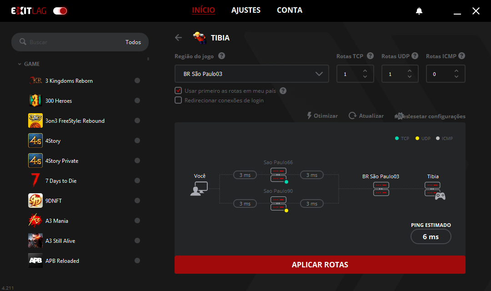Decrease Rotas ICMP value
491x291 pixels.
click(x=456, y=77)
